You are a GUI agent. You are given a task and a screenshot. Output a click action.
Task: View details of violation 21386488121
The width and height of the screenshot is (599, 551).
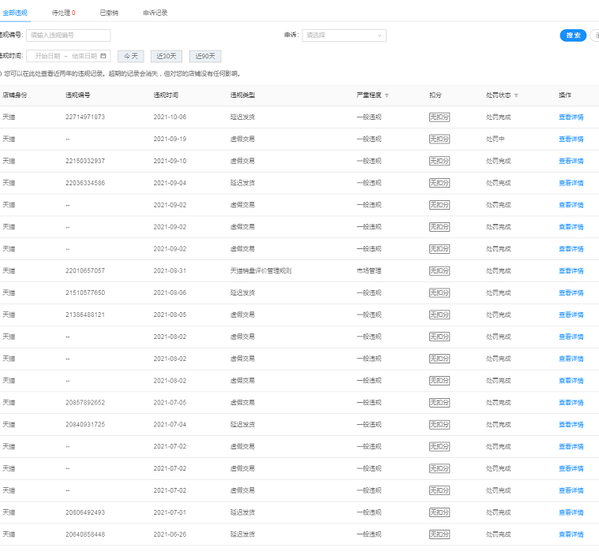571,315
